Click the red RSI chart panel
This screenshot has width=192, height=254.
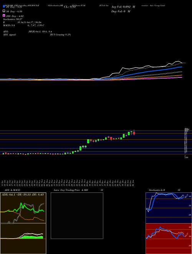[x=169, y=239]
